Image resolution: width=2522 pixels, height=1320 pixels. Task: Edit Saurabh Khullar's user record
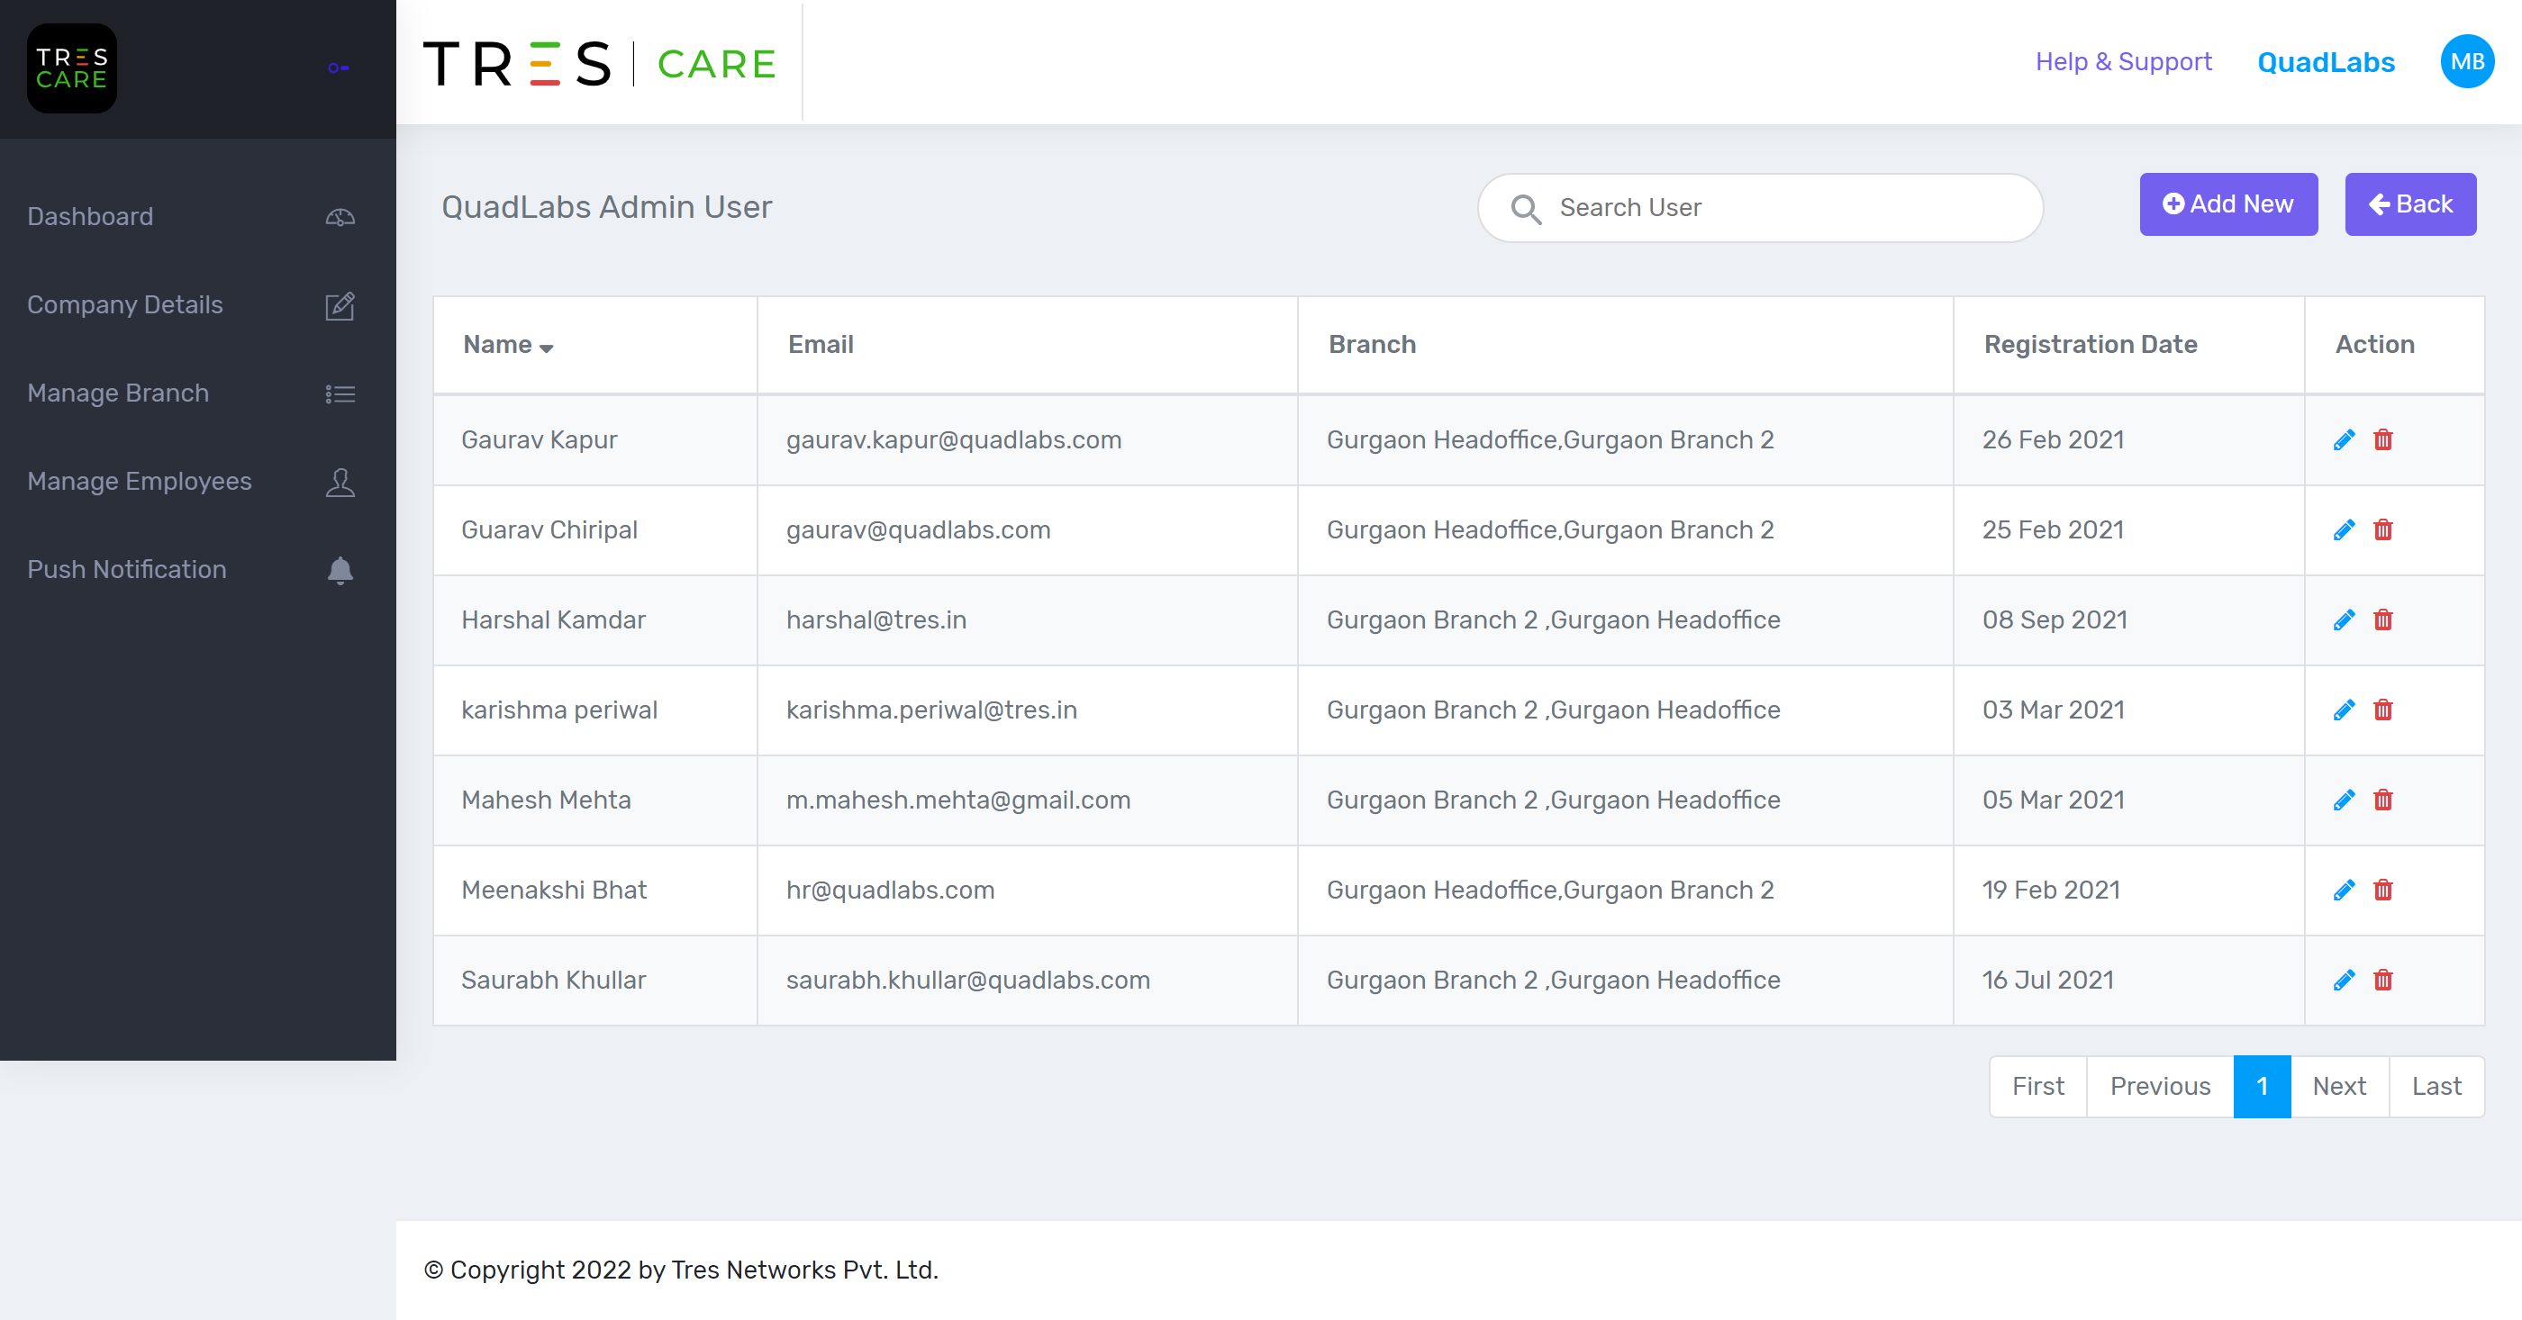coord(2344,981)
